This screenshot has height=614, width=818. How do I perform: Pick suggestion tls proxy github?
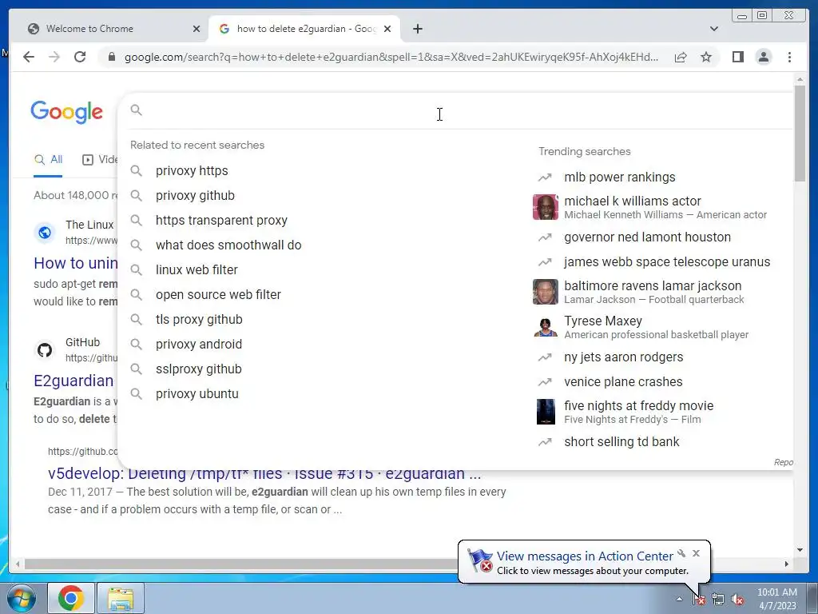click(199, 320)
